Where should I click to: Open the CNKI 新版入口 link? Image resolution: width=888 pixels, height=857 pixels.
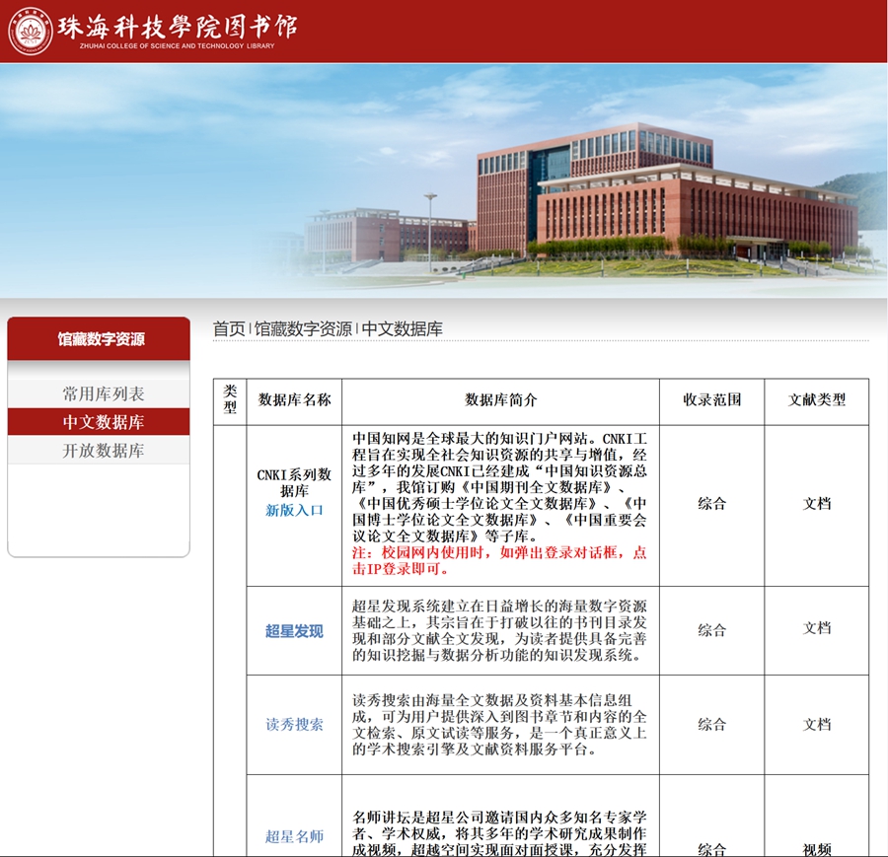click(294, 511)
